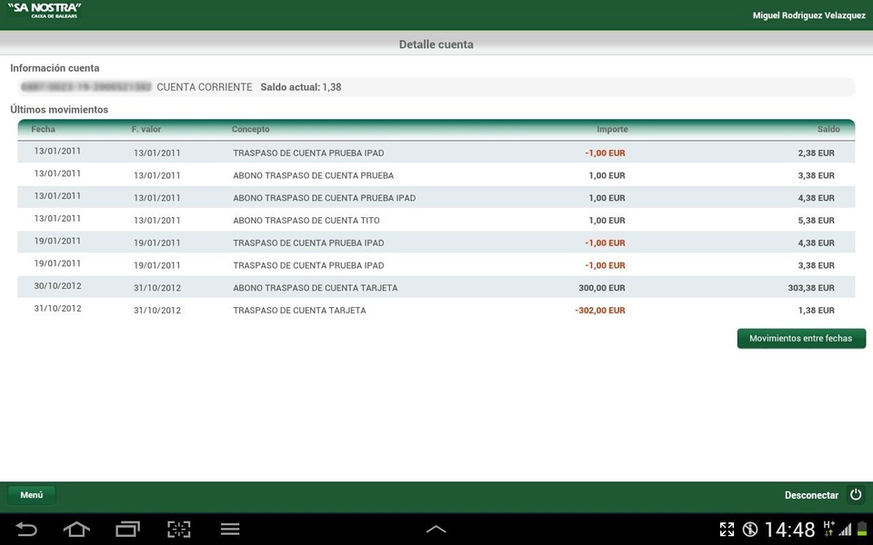Open the Menú button
873x545 pixels.
(x=32, y=495)
